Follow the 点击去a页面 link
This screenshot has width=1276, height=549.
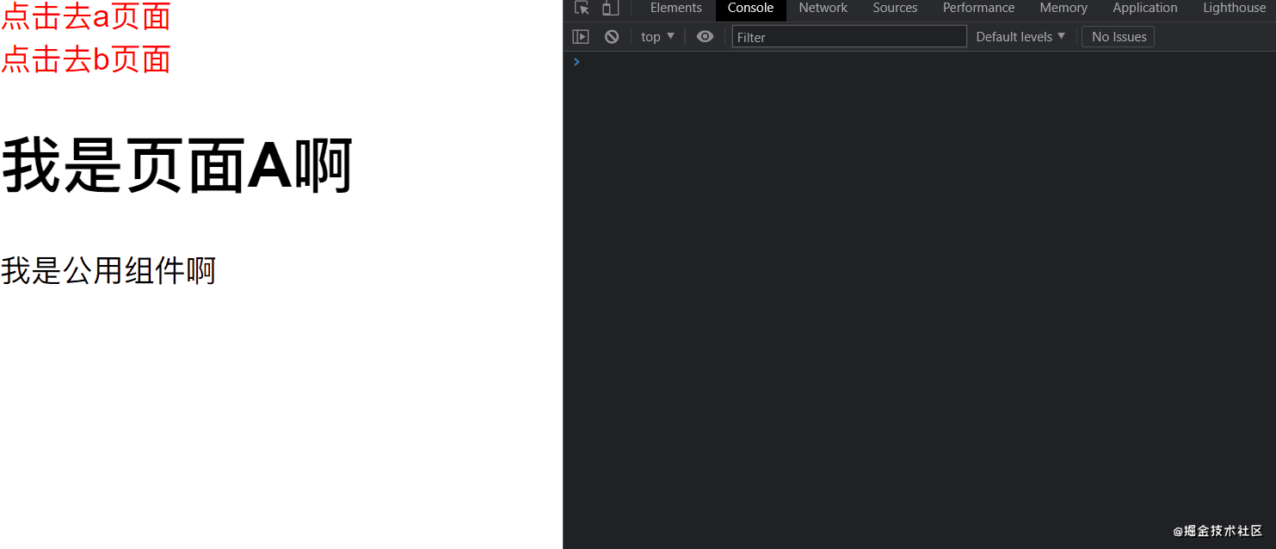86,15
